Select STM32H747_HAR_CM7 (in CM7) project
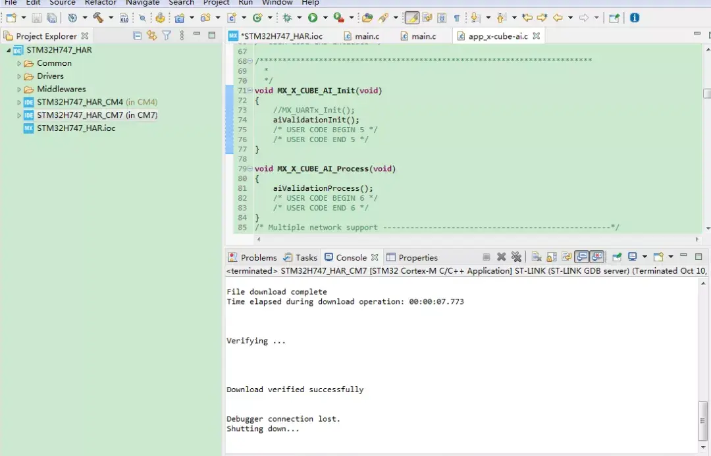Viewport: 711px width, 456px height. point(97,115)
